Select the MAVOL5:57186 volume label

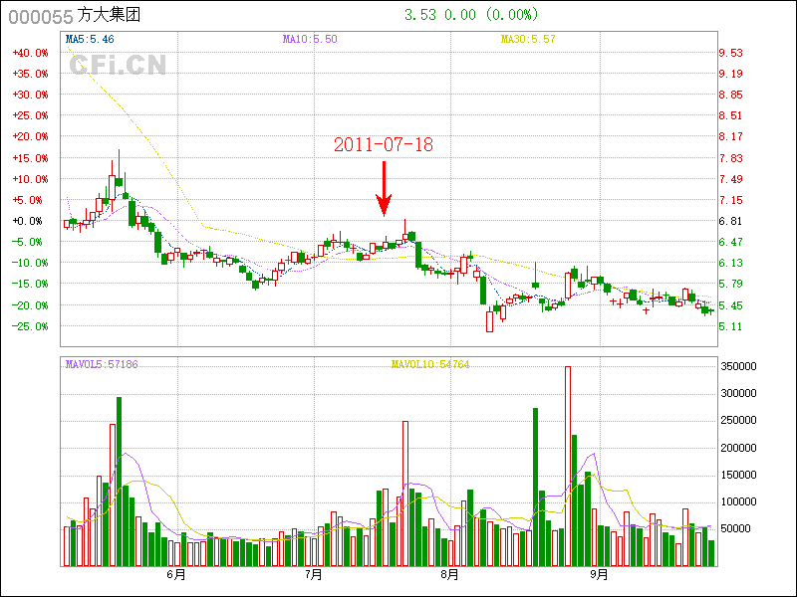102,365
